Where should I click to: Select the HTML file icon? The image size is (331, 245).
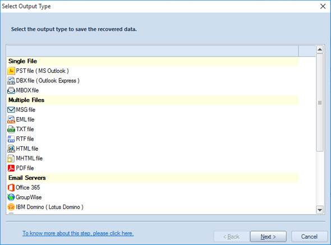pos(11,149)
